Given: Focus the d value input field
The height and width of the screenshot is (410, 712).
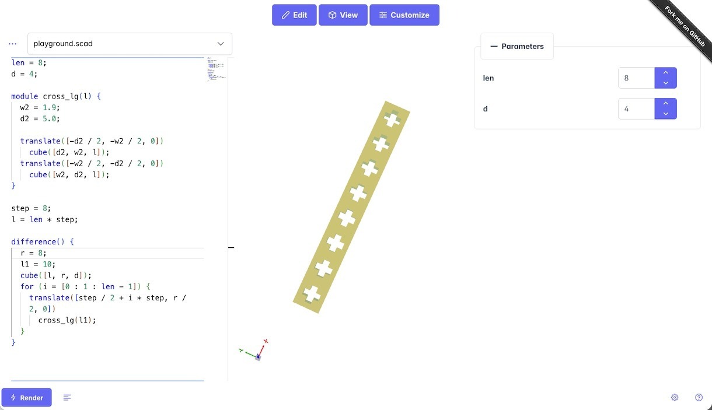Looking at the screenshot, I should 636,109.
